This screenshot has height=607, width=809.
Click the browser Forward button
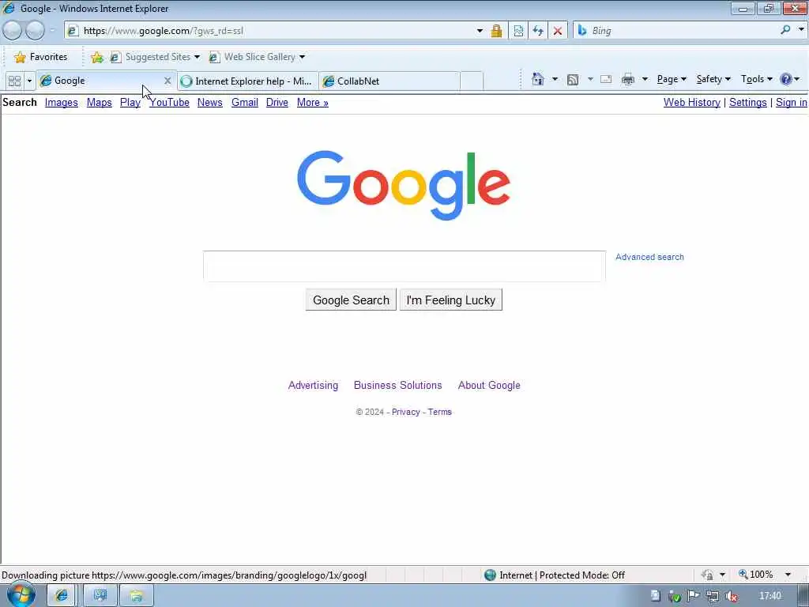pyautogui.click(x=35, y=31)
